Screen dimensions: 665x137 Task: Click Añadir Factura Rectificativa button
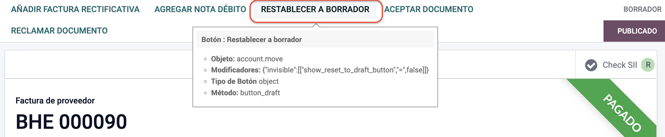point(75,9)
